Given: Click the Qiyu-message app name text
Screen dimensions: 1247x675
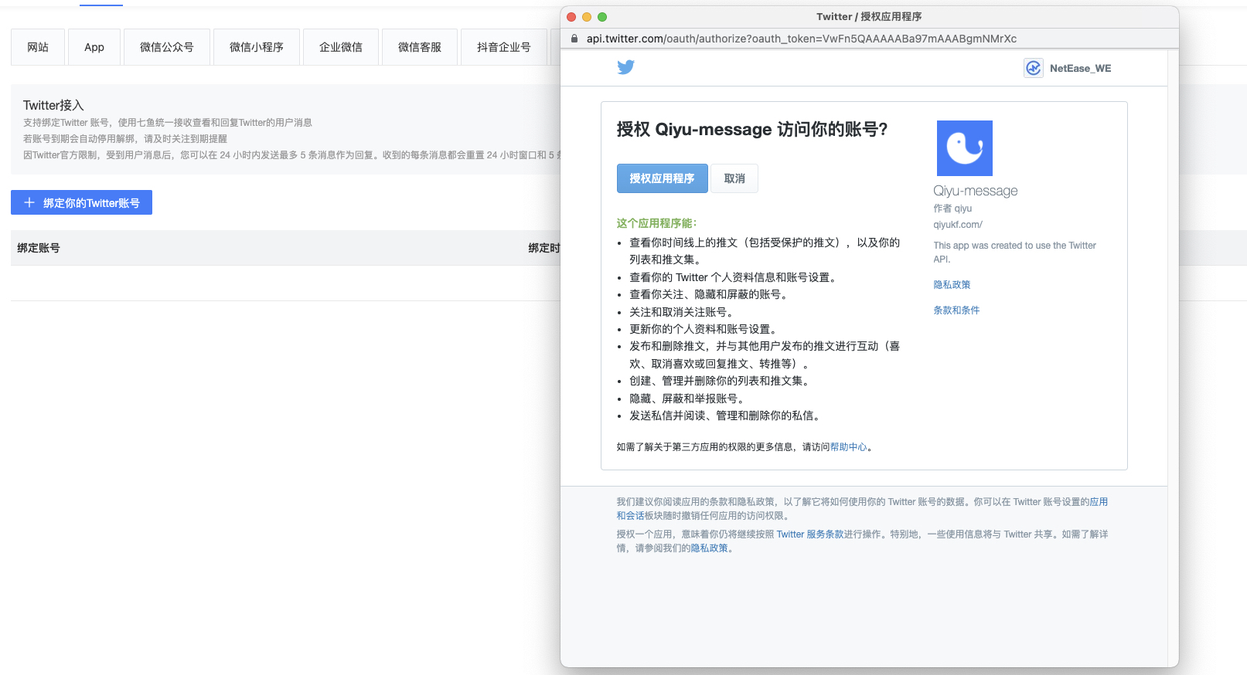Looking at the screenshot, I should [976, 191].
